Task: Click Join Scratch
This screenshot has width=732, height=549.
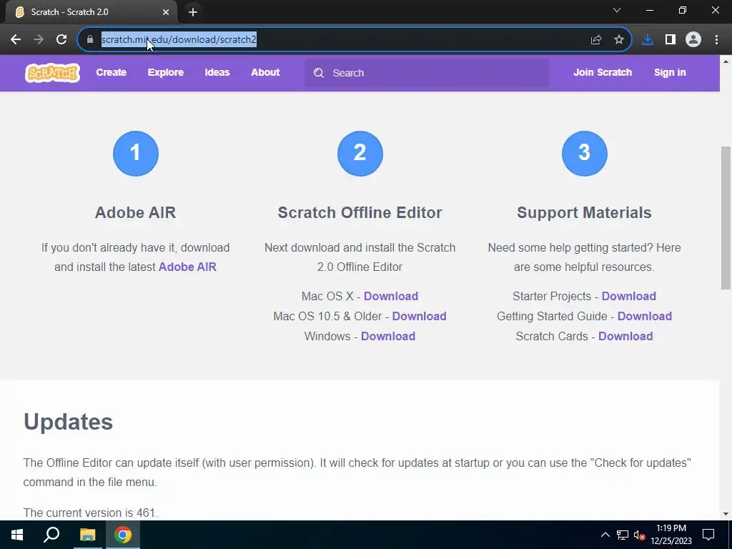Action: coord(603,72)
